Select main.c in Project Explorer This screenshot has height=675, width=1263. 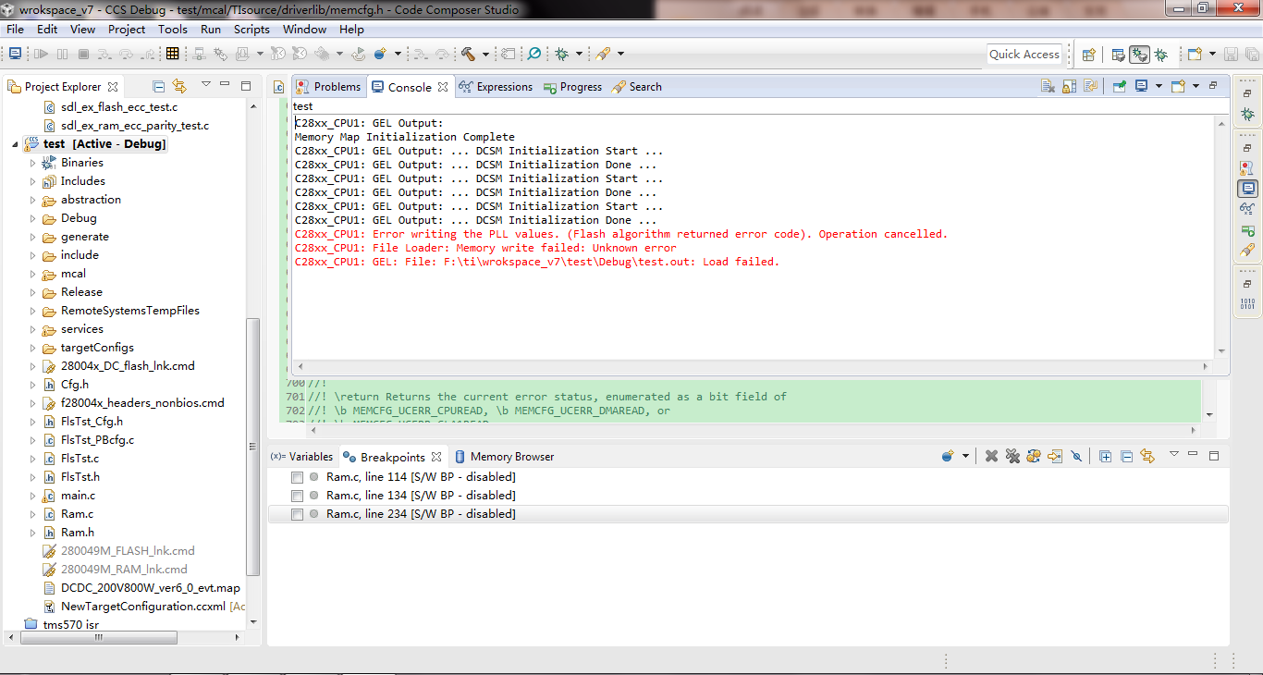78,496
